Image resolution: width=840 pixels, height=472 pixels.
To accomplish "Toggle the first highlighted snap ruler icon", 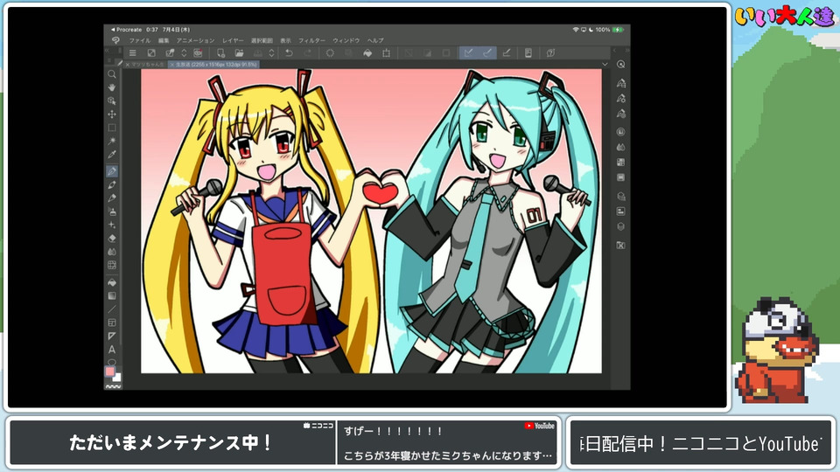I will (469, 52).
